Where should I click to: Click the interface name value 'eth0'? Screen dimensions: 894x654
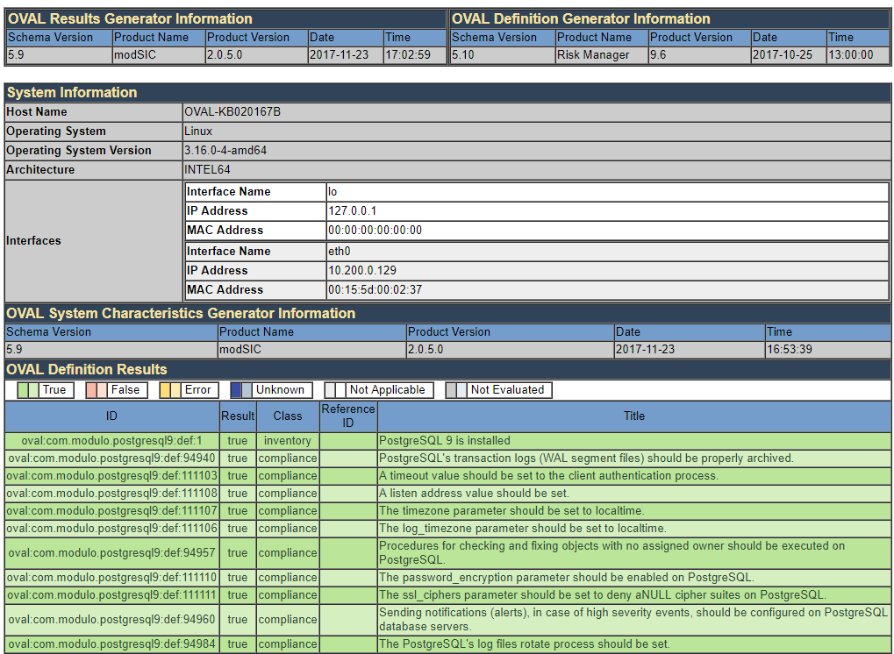pyautogui.click(x=339, y=252)
